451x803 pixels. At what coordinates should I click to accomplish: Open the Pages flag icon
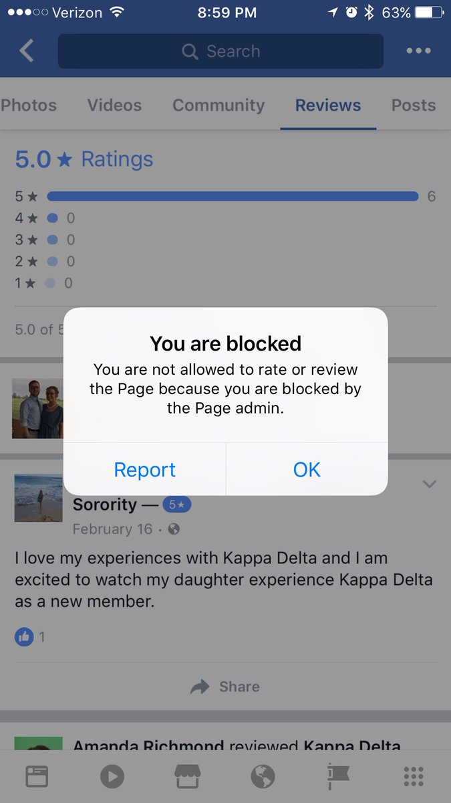(338, 776)
